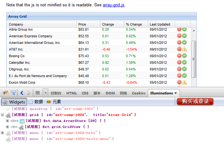Select the 数据 view button
This screenshot has width=224, height=150.
click(36, 102)
